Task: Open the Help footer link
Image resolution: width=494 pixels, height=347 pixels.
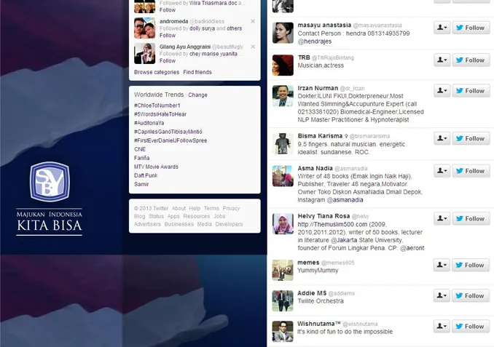Action: (x=195, y=208)
